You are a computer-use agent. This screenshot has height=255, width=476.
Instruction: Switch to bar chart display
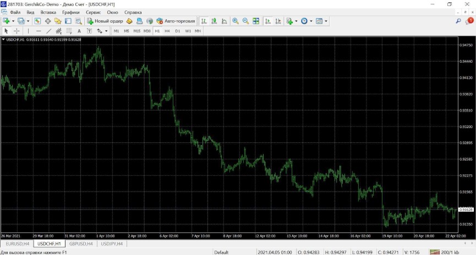[204, 21]
